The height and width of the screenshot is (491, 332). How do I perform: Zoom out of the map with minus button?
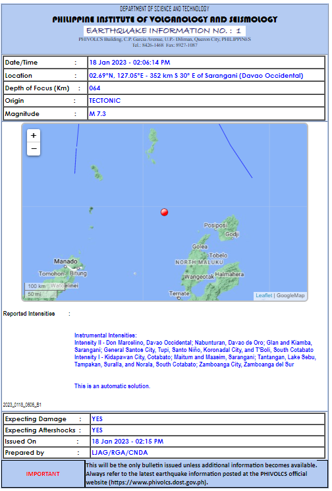(x=34, y=149)
